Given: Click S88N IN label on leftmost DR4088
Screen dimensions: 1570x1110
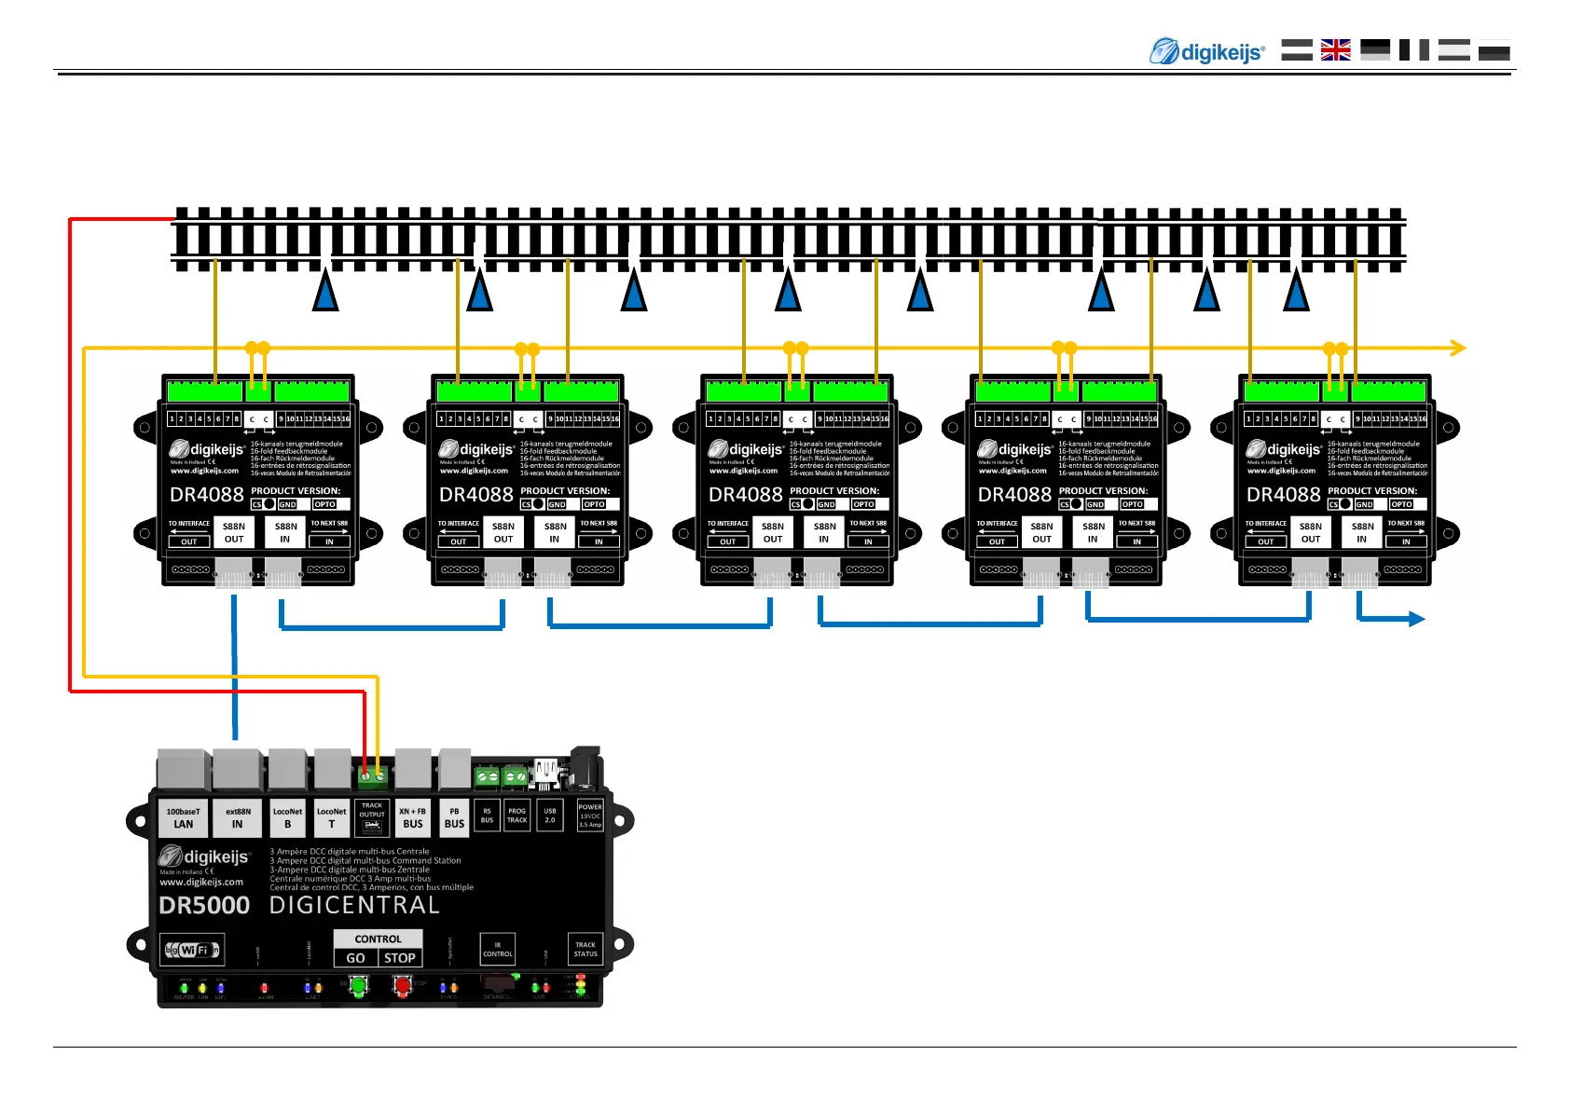Looking at the screenshot, I should pos(285,532).
